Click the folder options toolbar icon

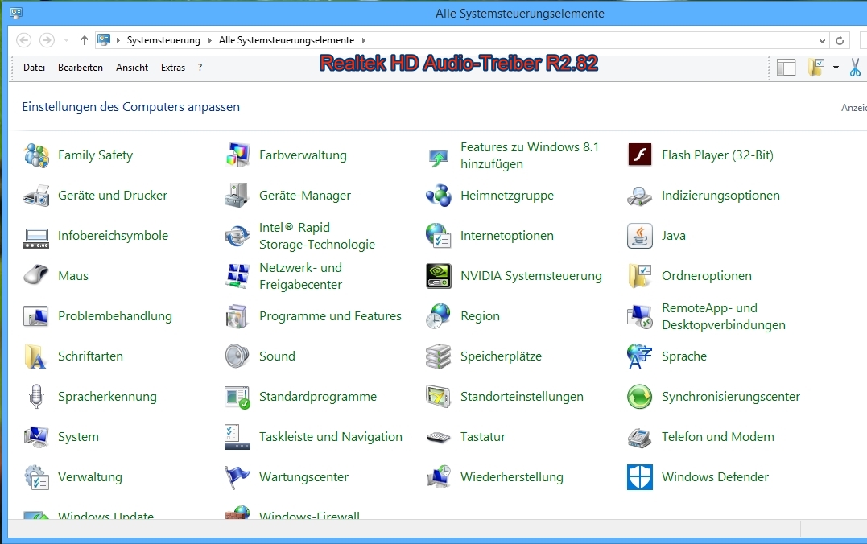[x=816, y=68]
